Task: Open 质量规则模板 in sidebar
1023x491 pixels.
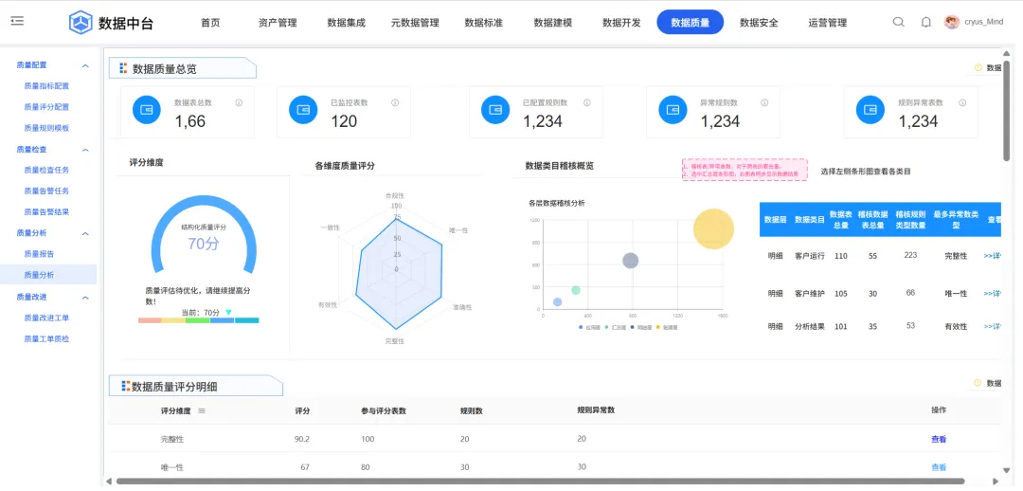Action: 46,128
